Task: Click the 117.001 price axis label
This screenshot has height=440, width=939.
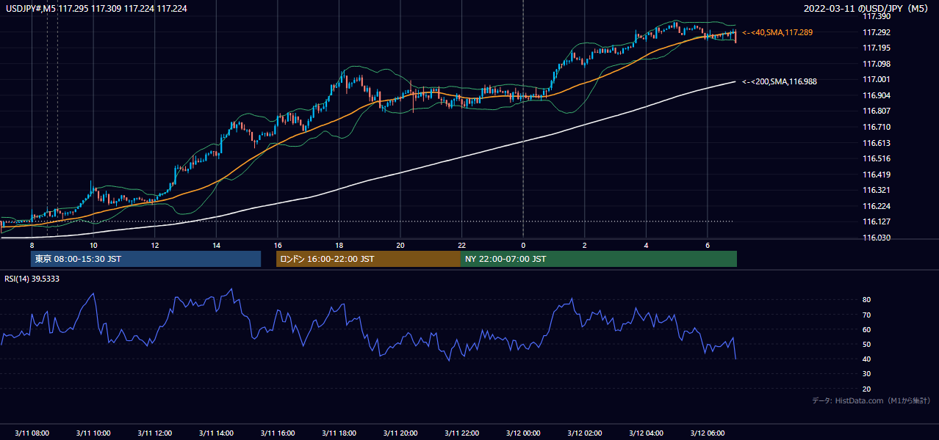Action: coord(876,79)
